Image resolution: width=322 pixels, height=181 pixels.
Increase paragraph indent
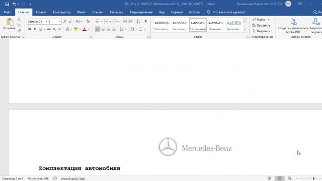130,22
